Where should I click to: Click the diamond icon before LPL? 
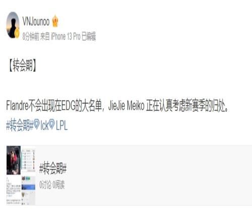51,124
